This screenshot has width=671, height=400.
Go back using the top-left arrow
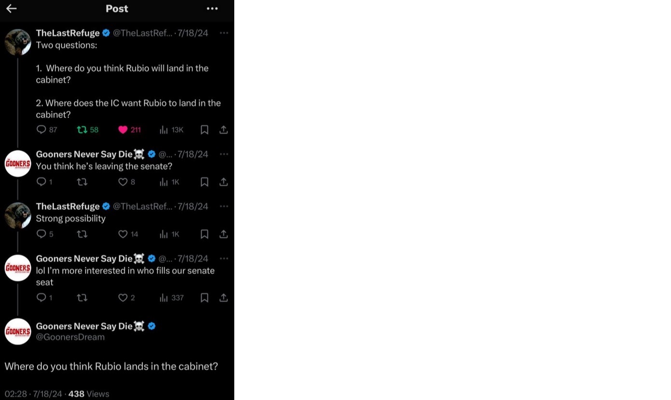[11, 9]
